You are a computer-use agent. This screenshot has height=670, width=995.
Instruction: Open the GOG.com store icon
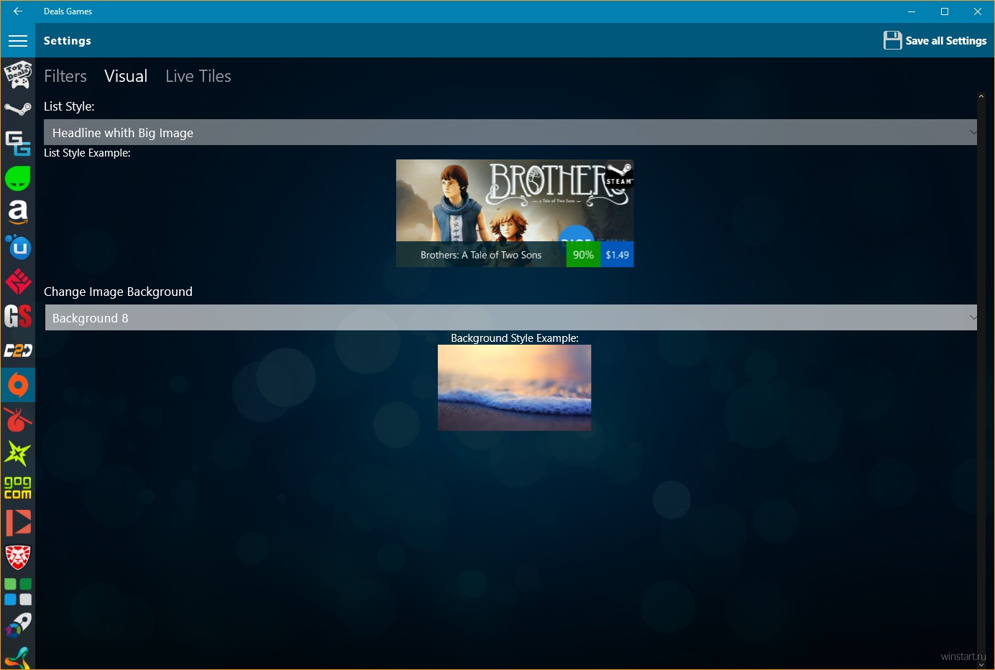[18, 488]
